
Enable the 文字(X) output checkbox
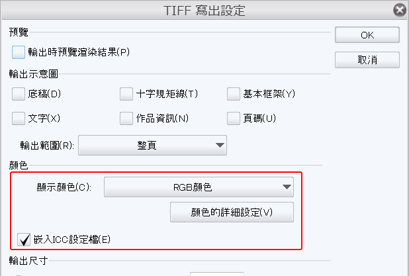point(19,118)
